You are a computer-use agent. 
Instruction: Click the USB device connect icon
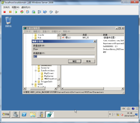[57, 12]
